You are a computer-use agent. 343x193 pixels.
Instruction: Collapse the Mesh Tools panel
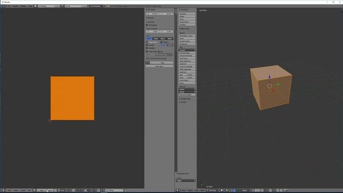pyautogui.click(x=184, y=28)
